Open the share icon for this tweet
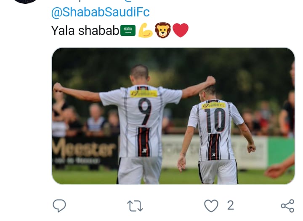The width and height of the screenshot is (303, 221). (287, 206)
